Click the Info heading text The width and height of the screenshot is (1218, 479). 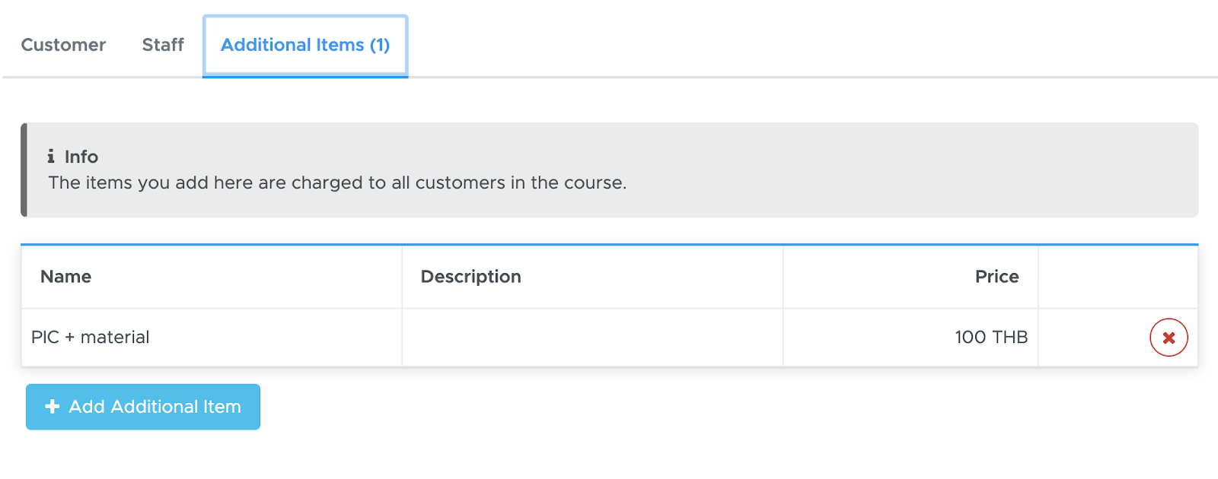(x=81, y=157)
